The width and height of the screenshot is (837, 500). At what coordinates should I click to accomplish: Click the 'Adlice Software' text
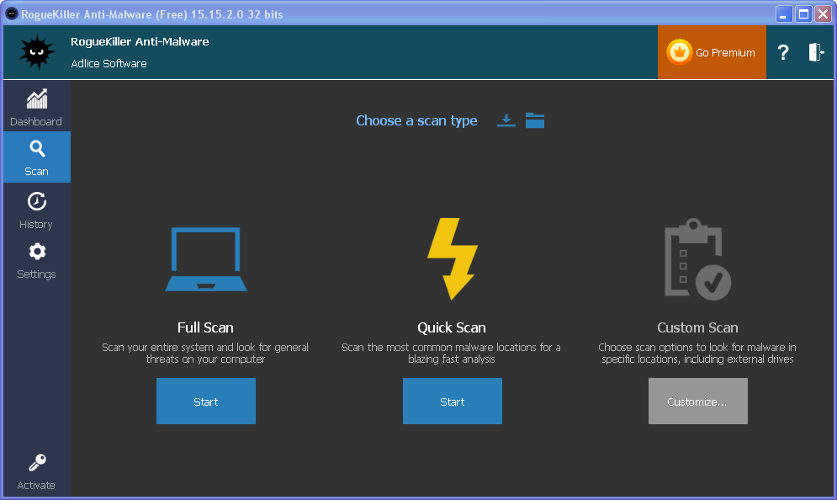point(109,64)
